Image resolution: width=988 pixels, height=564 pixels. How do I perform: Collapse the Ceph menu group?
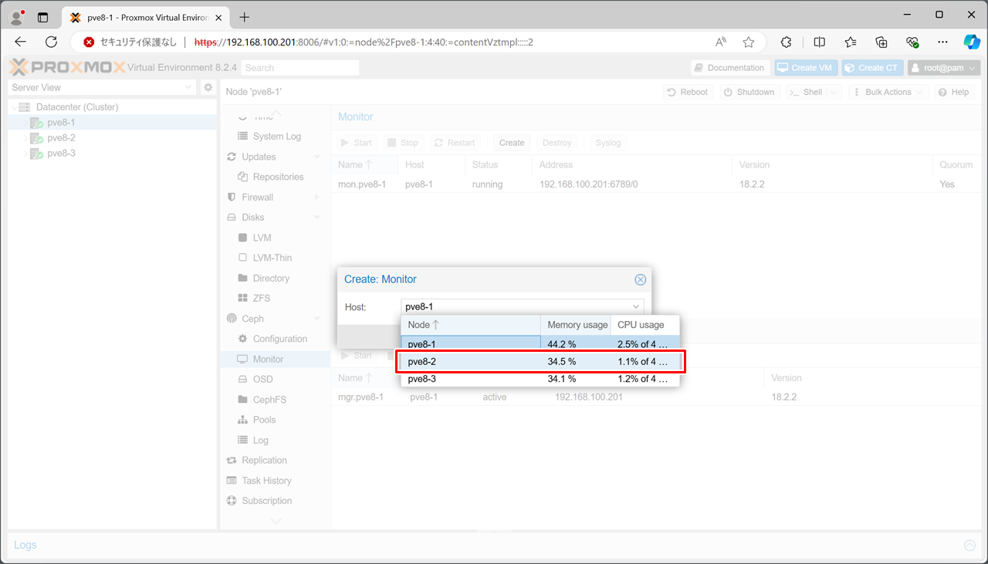tap(316, 319)
